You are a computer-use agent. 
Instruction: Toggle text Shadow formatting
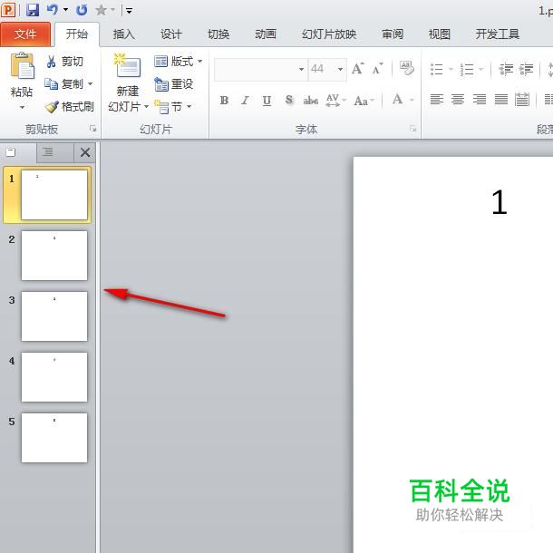coord(288,100)
